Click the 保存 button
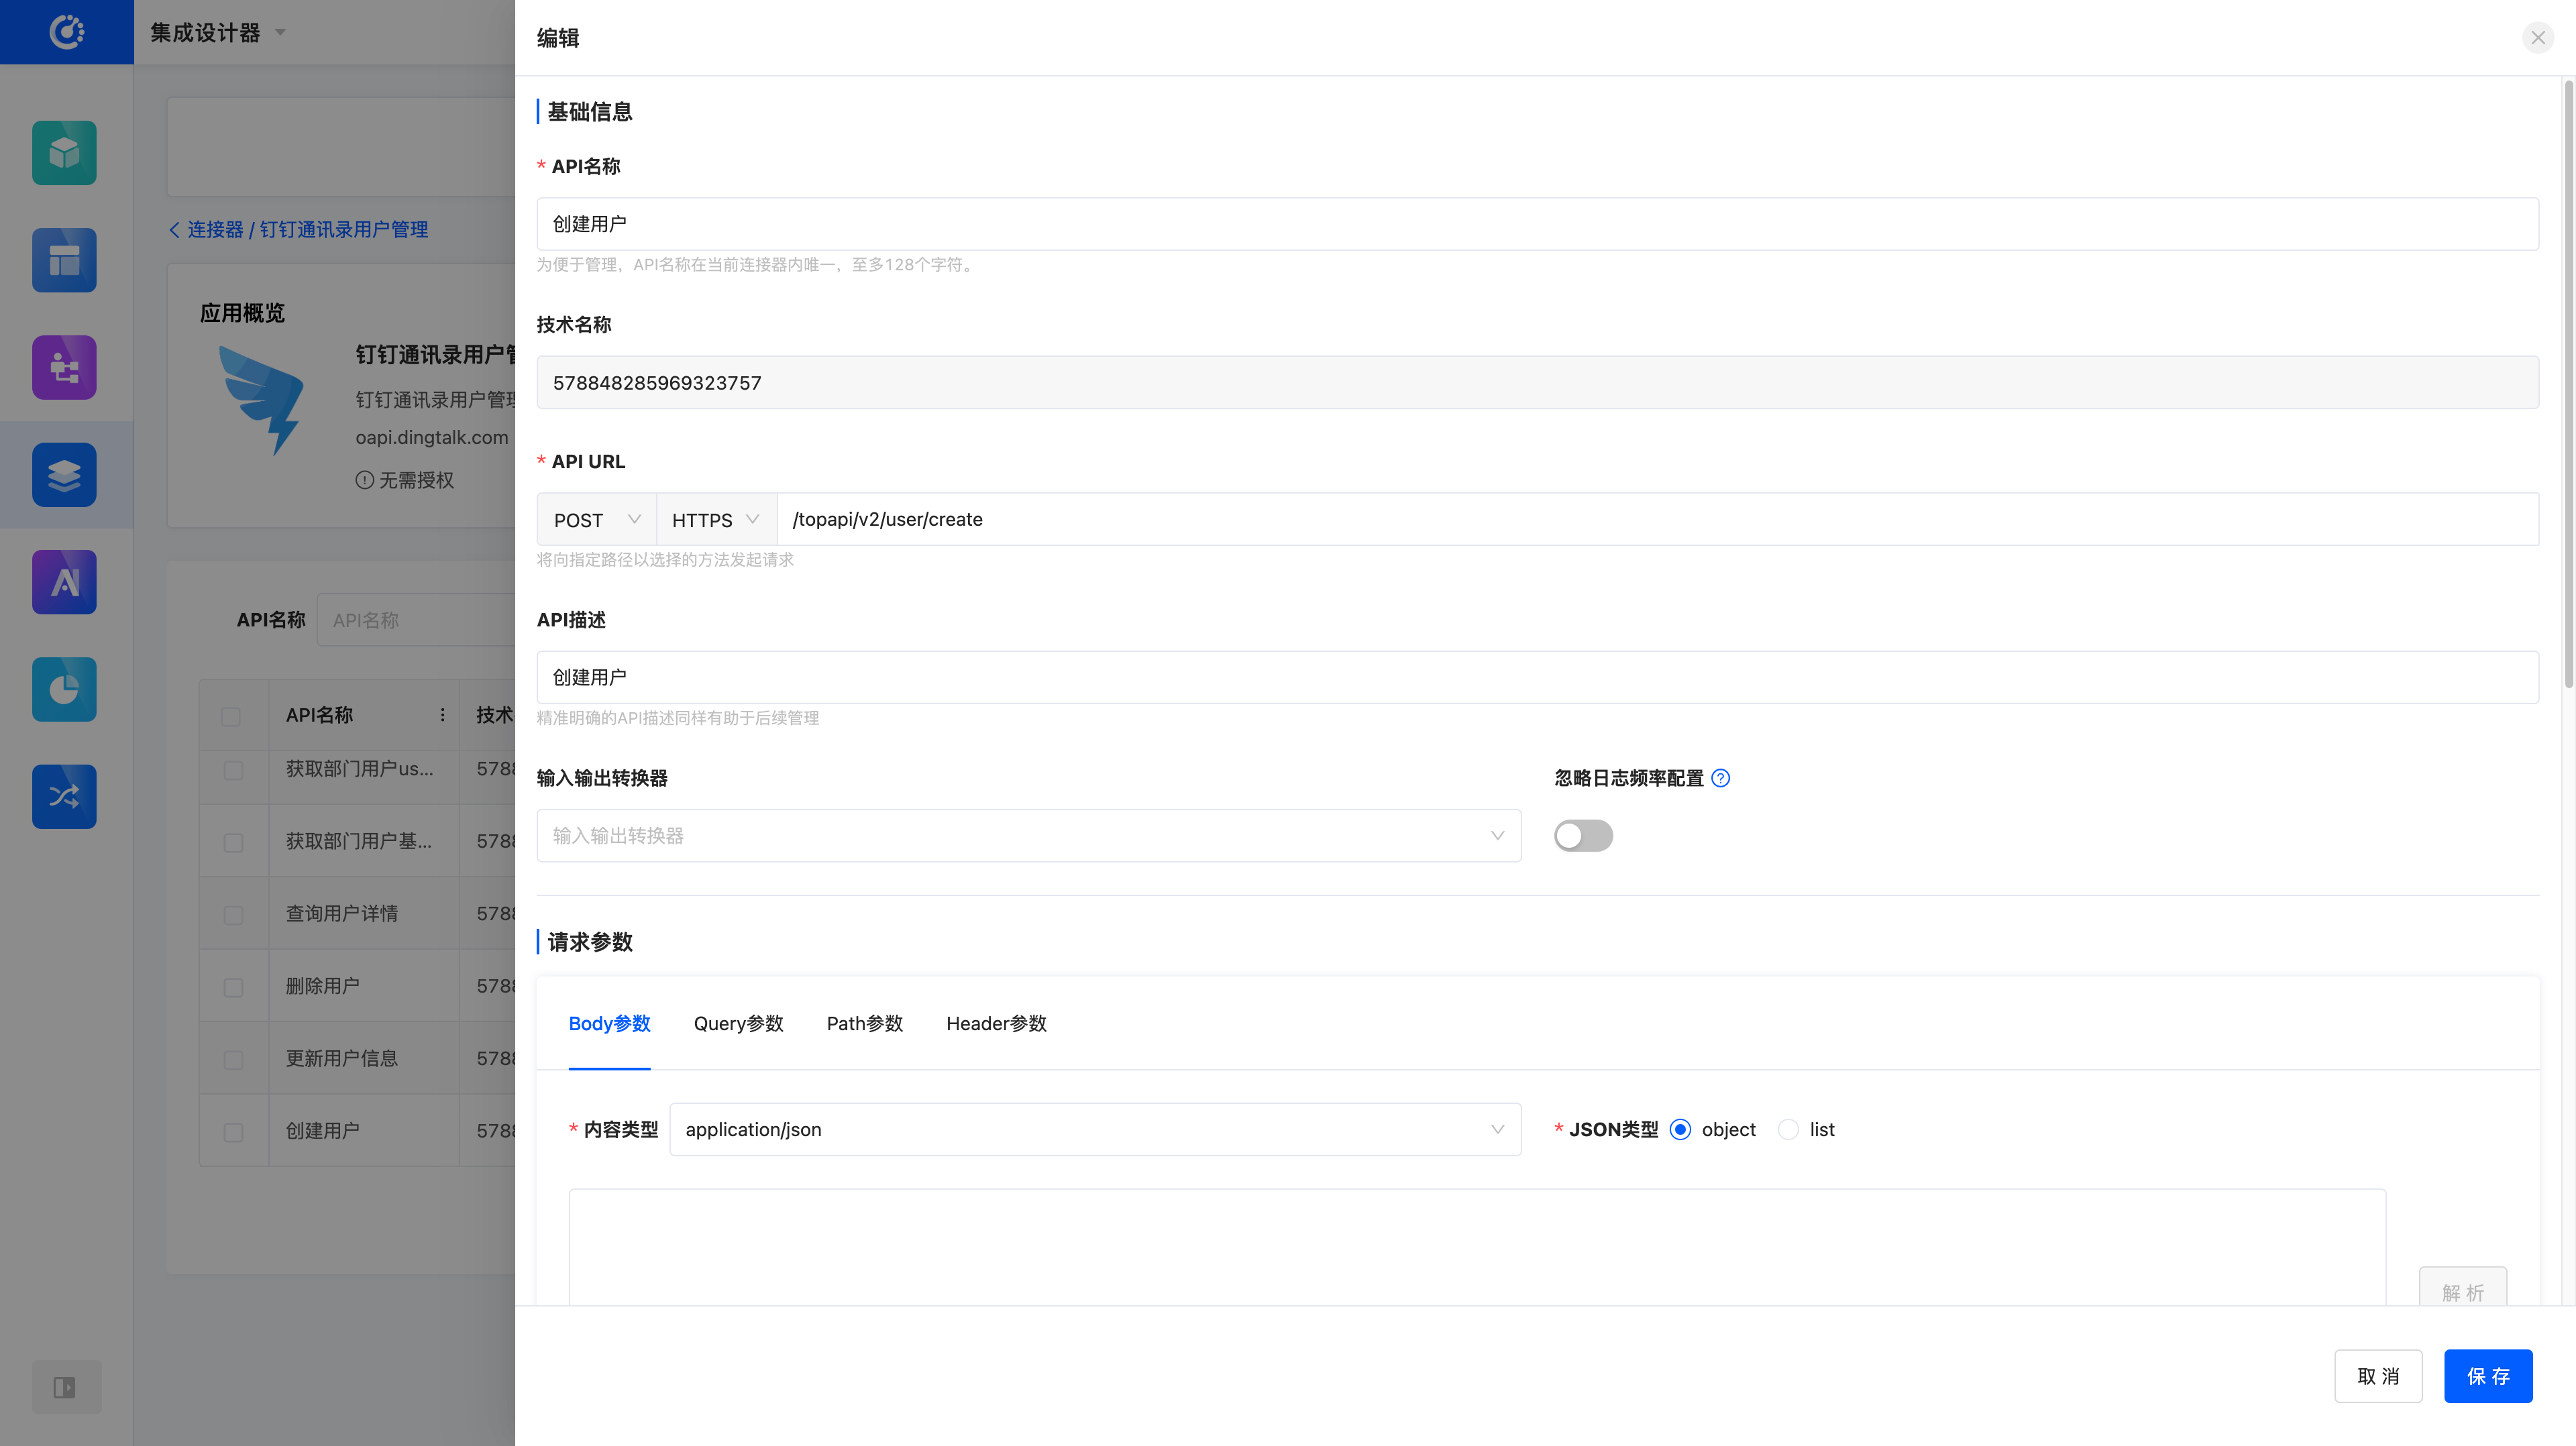 (2488, 1376)
